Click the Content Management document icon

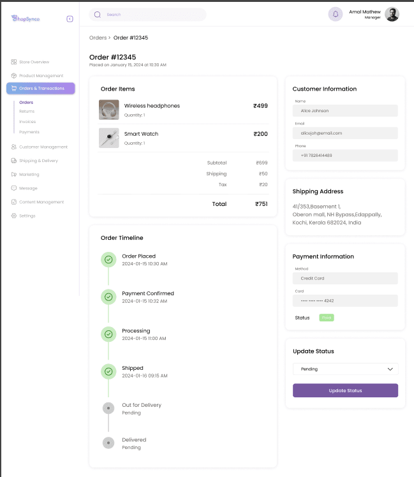pyautogui.click(x=13, y=202)
